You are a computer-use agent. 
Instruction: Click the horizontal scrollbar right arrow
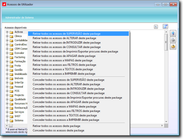pyautogui.click(x=162, y=126)
